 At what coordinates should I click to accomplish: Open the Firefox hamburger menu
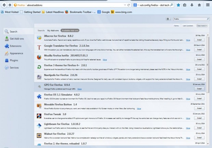pos(208,5)
